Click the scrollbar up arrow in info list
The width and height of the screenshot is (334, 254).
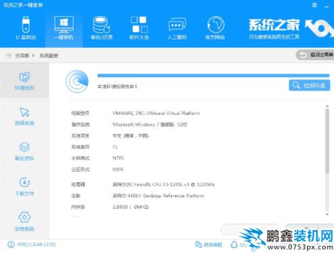pyautogui.click(x=327, y=106)
